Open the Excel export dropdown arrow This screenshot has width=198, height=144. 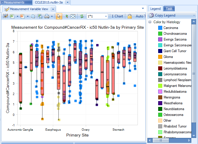pos(17,16)
